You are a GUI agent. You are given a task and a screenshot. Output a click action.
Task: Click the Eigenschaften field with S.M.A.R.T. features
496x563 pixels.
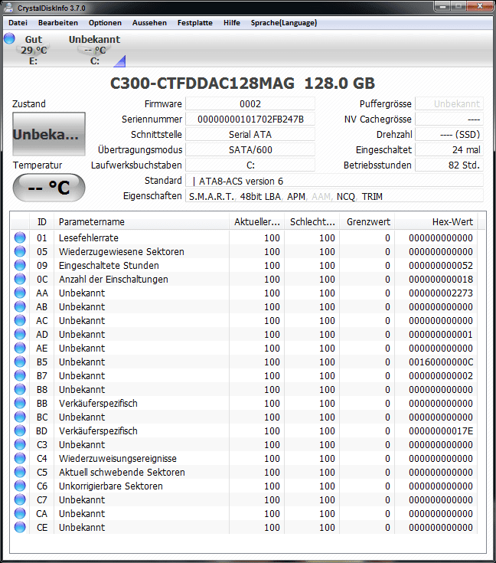[x=334, y=196]
